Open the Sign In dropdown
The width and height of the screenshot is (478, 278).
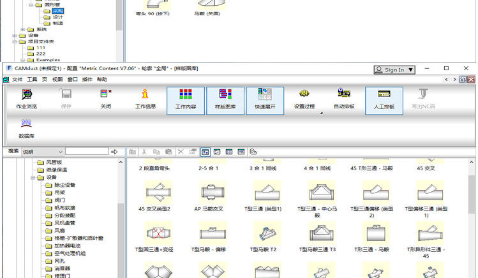(394, 69)
